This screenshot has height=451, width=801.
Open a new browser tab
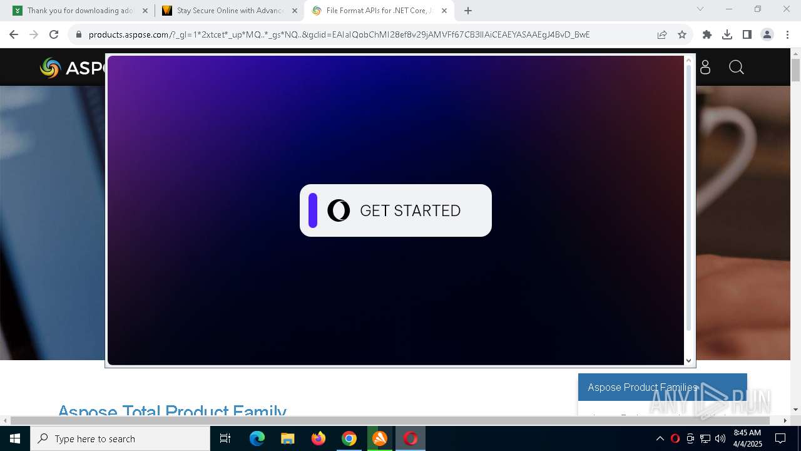[x=468, y=11]
